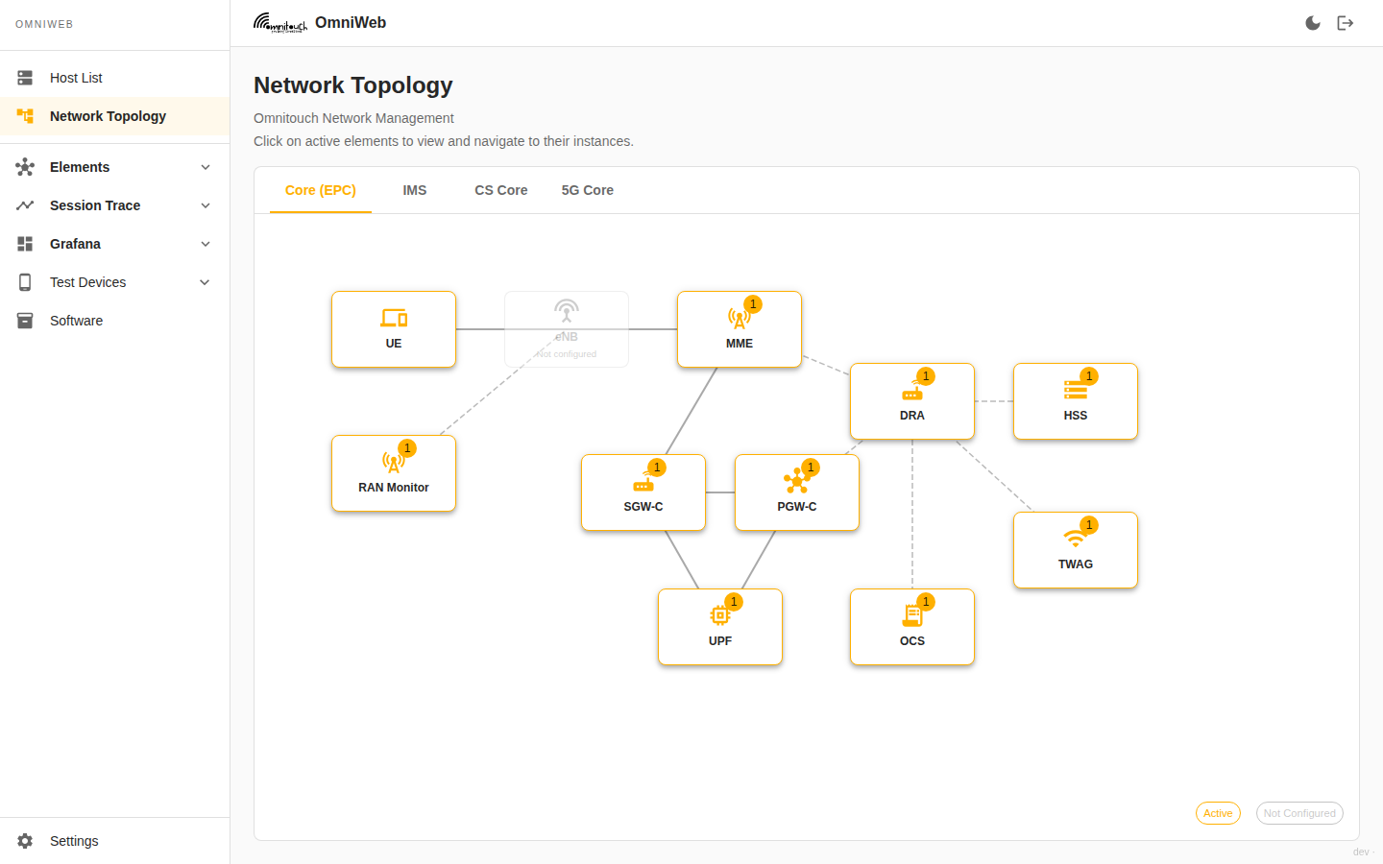Click the Session Trace label in sidebar

pos(95,205)
